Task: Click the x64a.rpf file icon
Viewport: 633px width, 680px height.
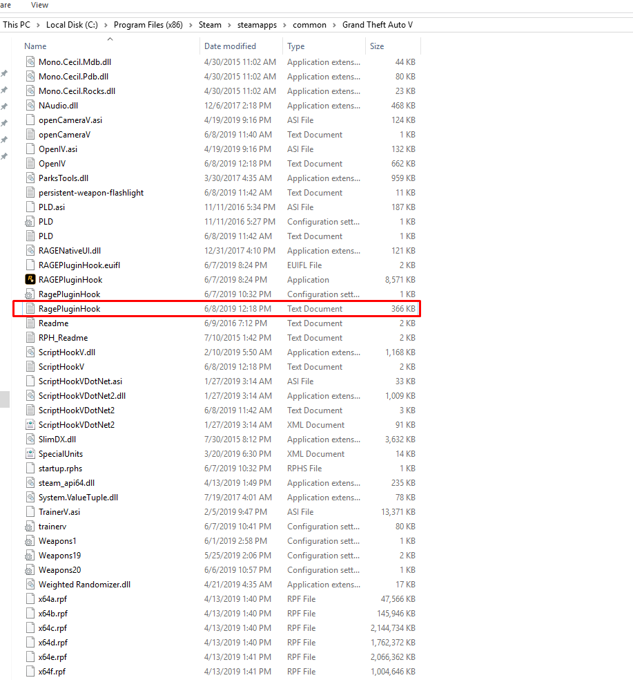Action: point(30,599)
